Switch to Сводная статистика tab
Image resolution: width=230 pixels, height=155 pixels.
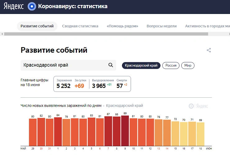pos(80,26)
